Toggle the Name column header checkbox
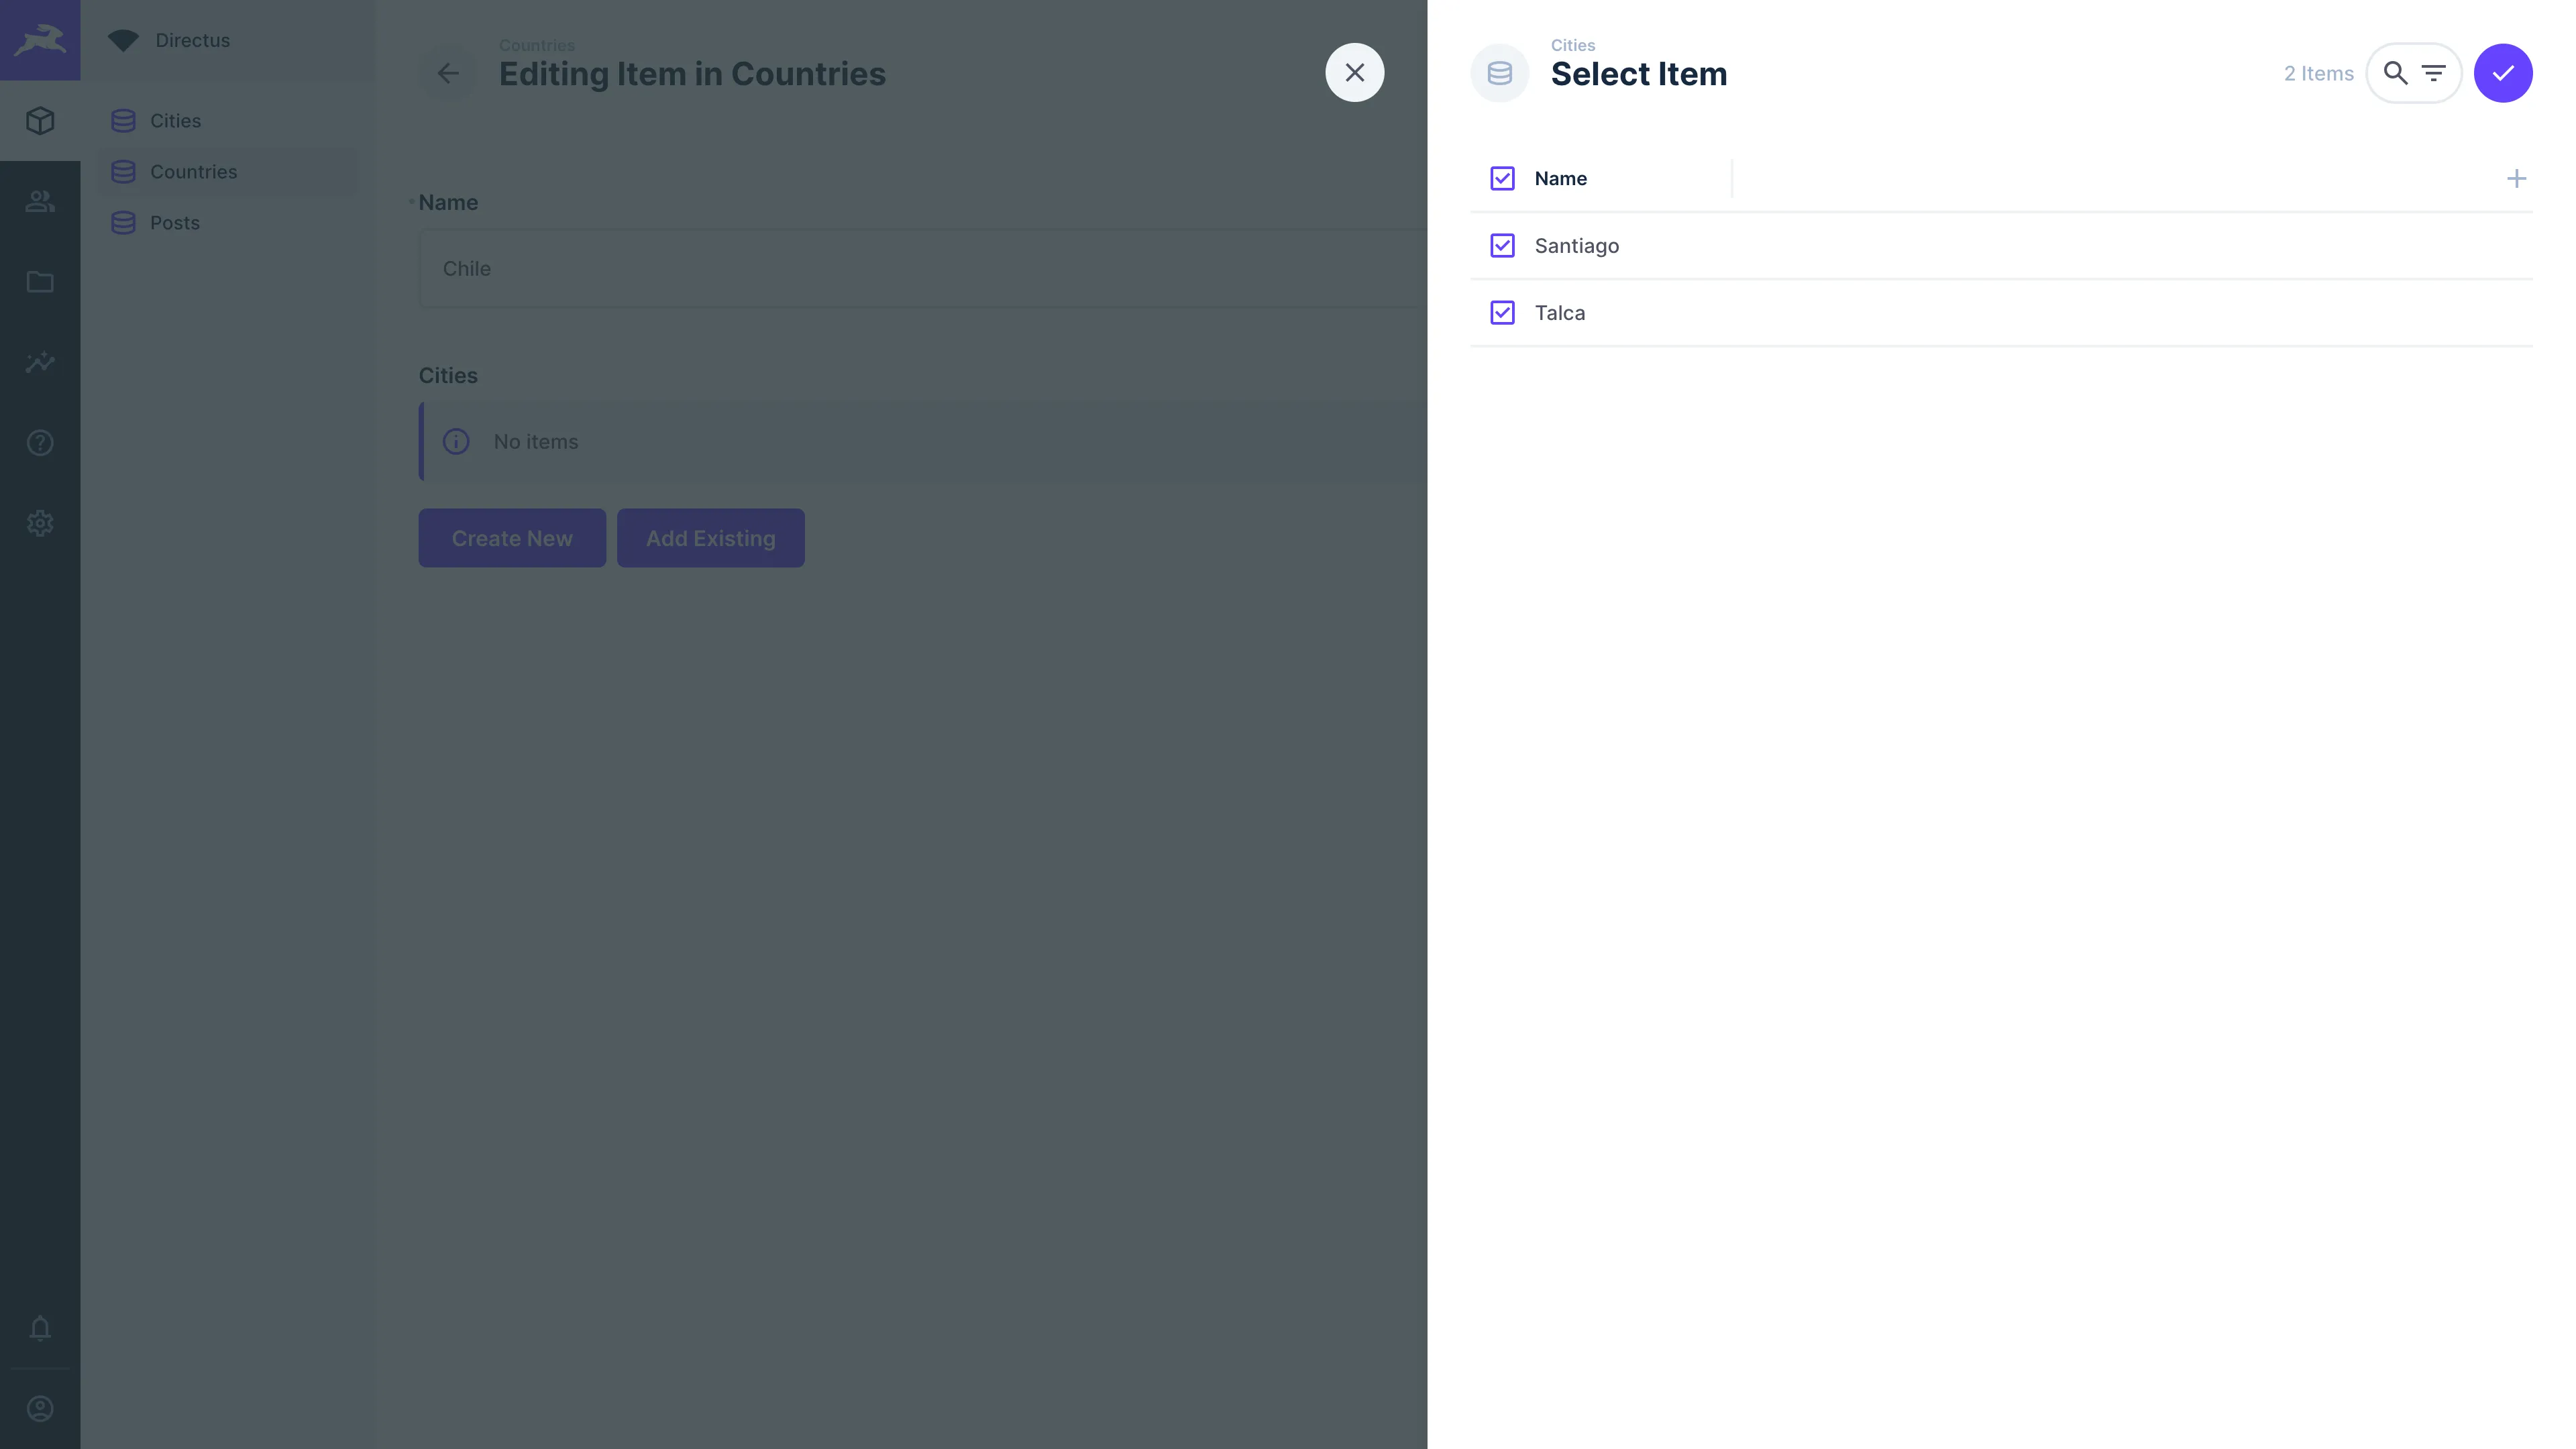The image size is (2576, 1449). click(x=1502, y=178)
